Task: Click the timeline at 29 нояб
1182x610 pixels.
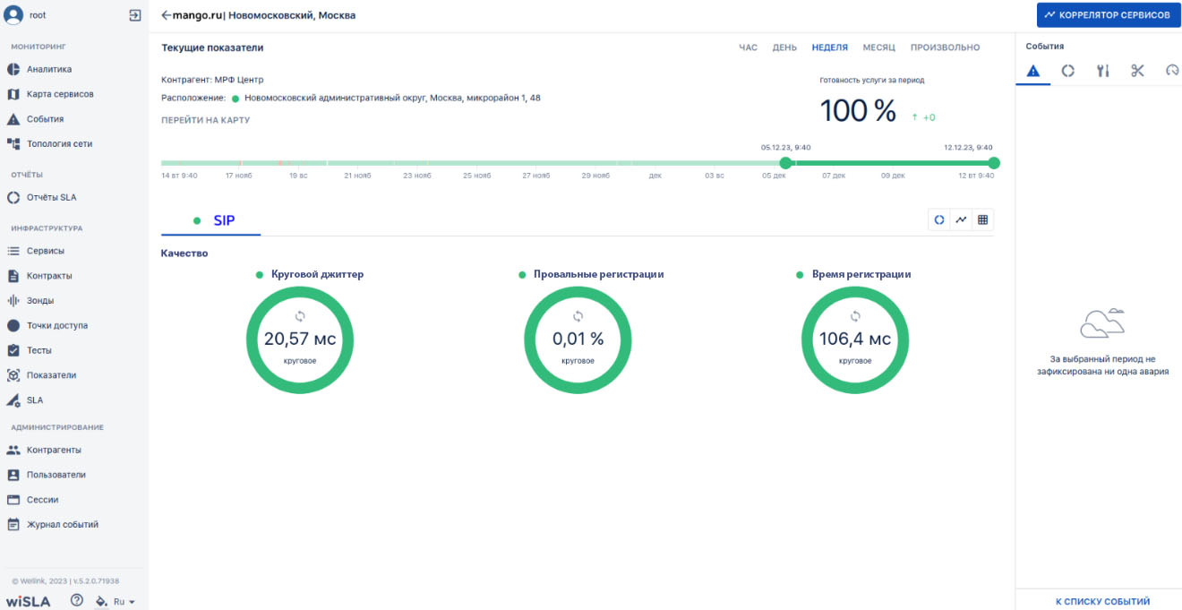Action: [595, 163]
